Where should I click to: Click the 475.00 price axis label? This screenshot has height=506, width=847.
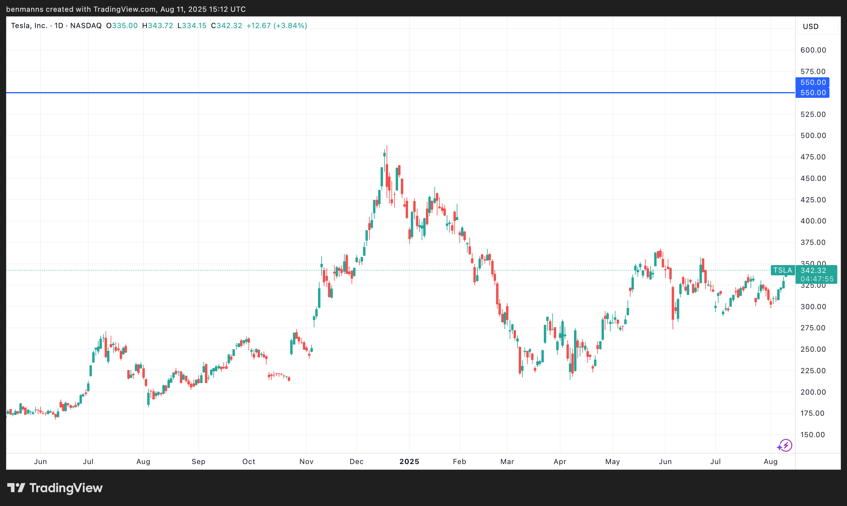click(x=813, y=157)
